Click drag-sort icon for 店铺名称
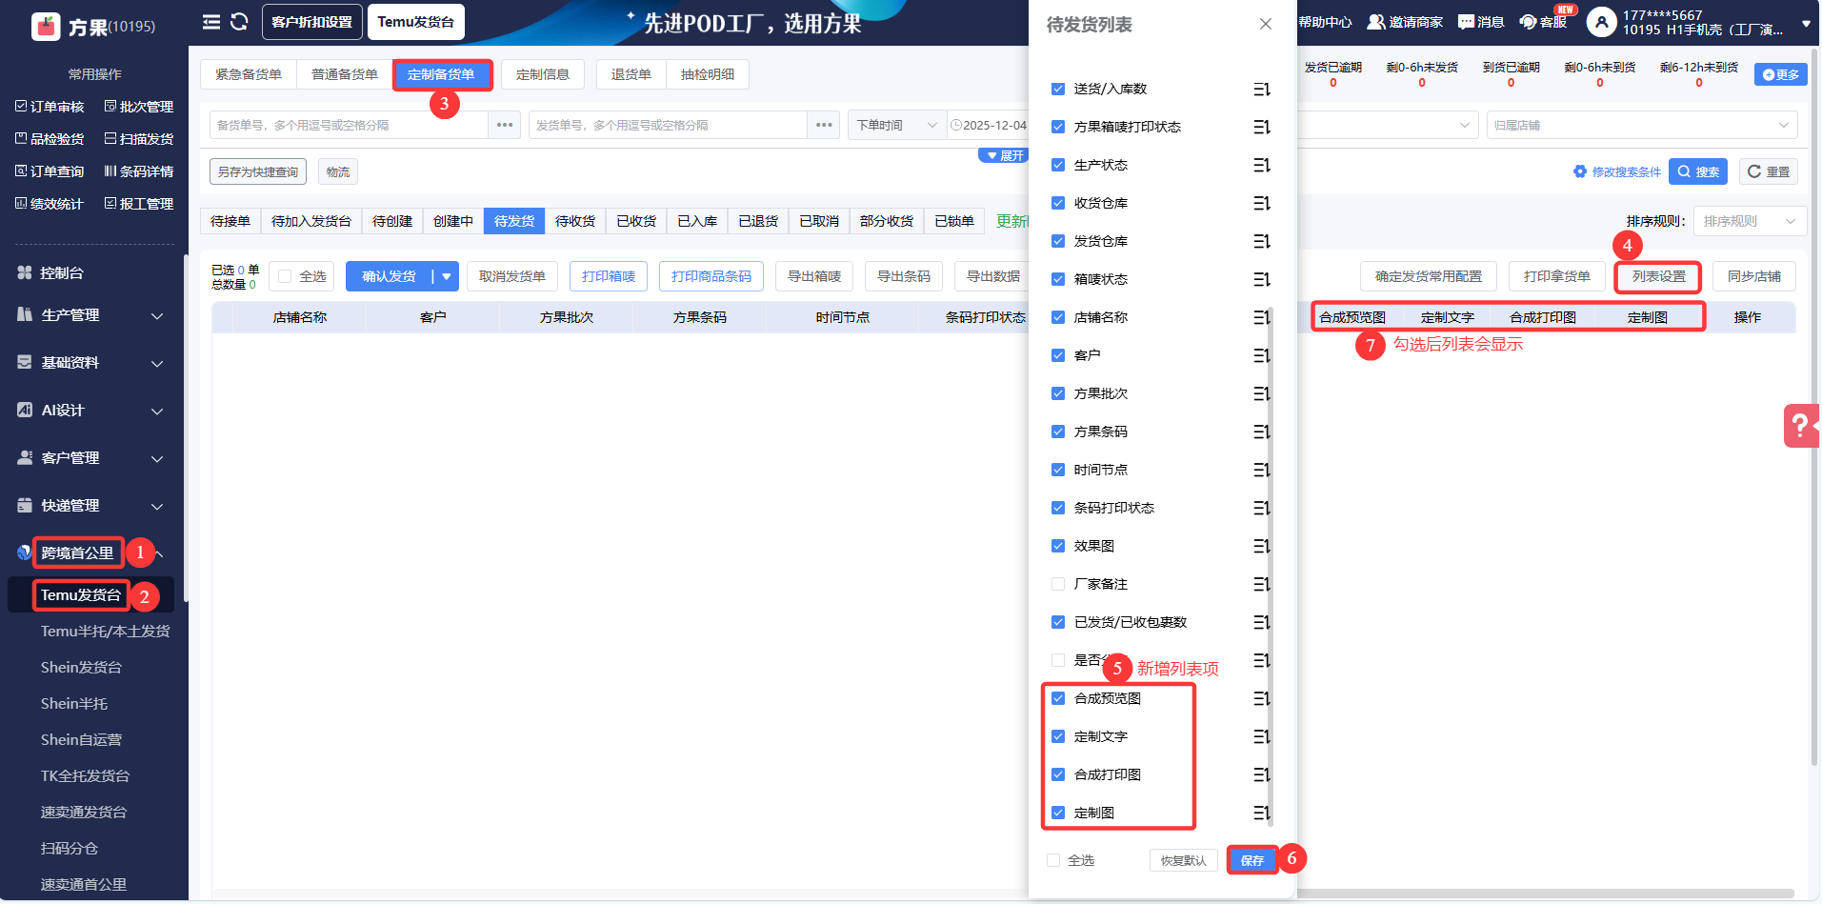Viewport: 1822px width, 904px height. point(1262,317)
